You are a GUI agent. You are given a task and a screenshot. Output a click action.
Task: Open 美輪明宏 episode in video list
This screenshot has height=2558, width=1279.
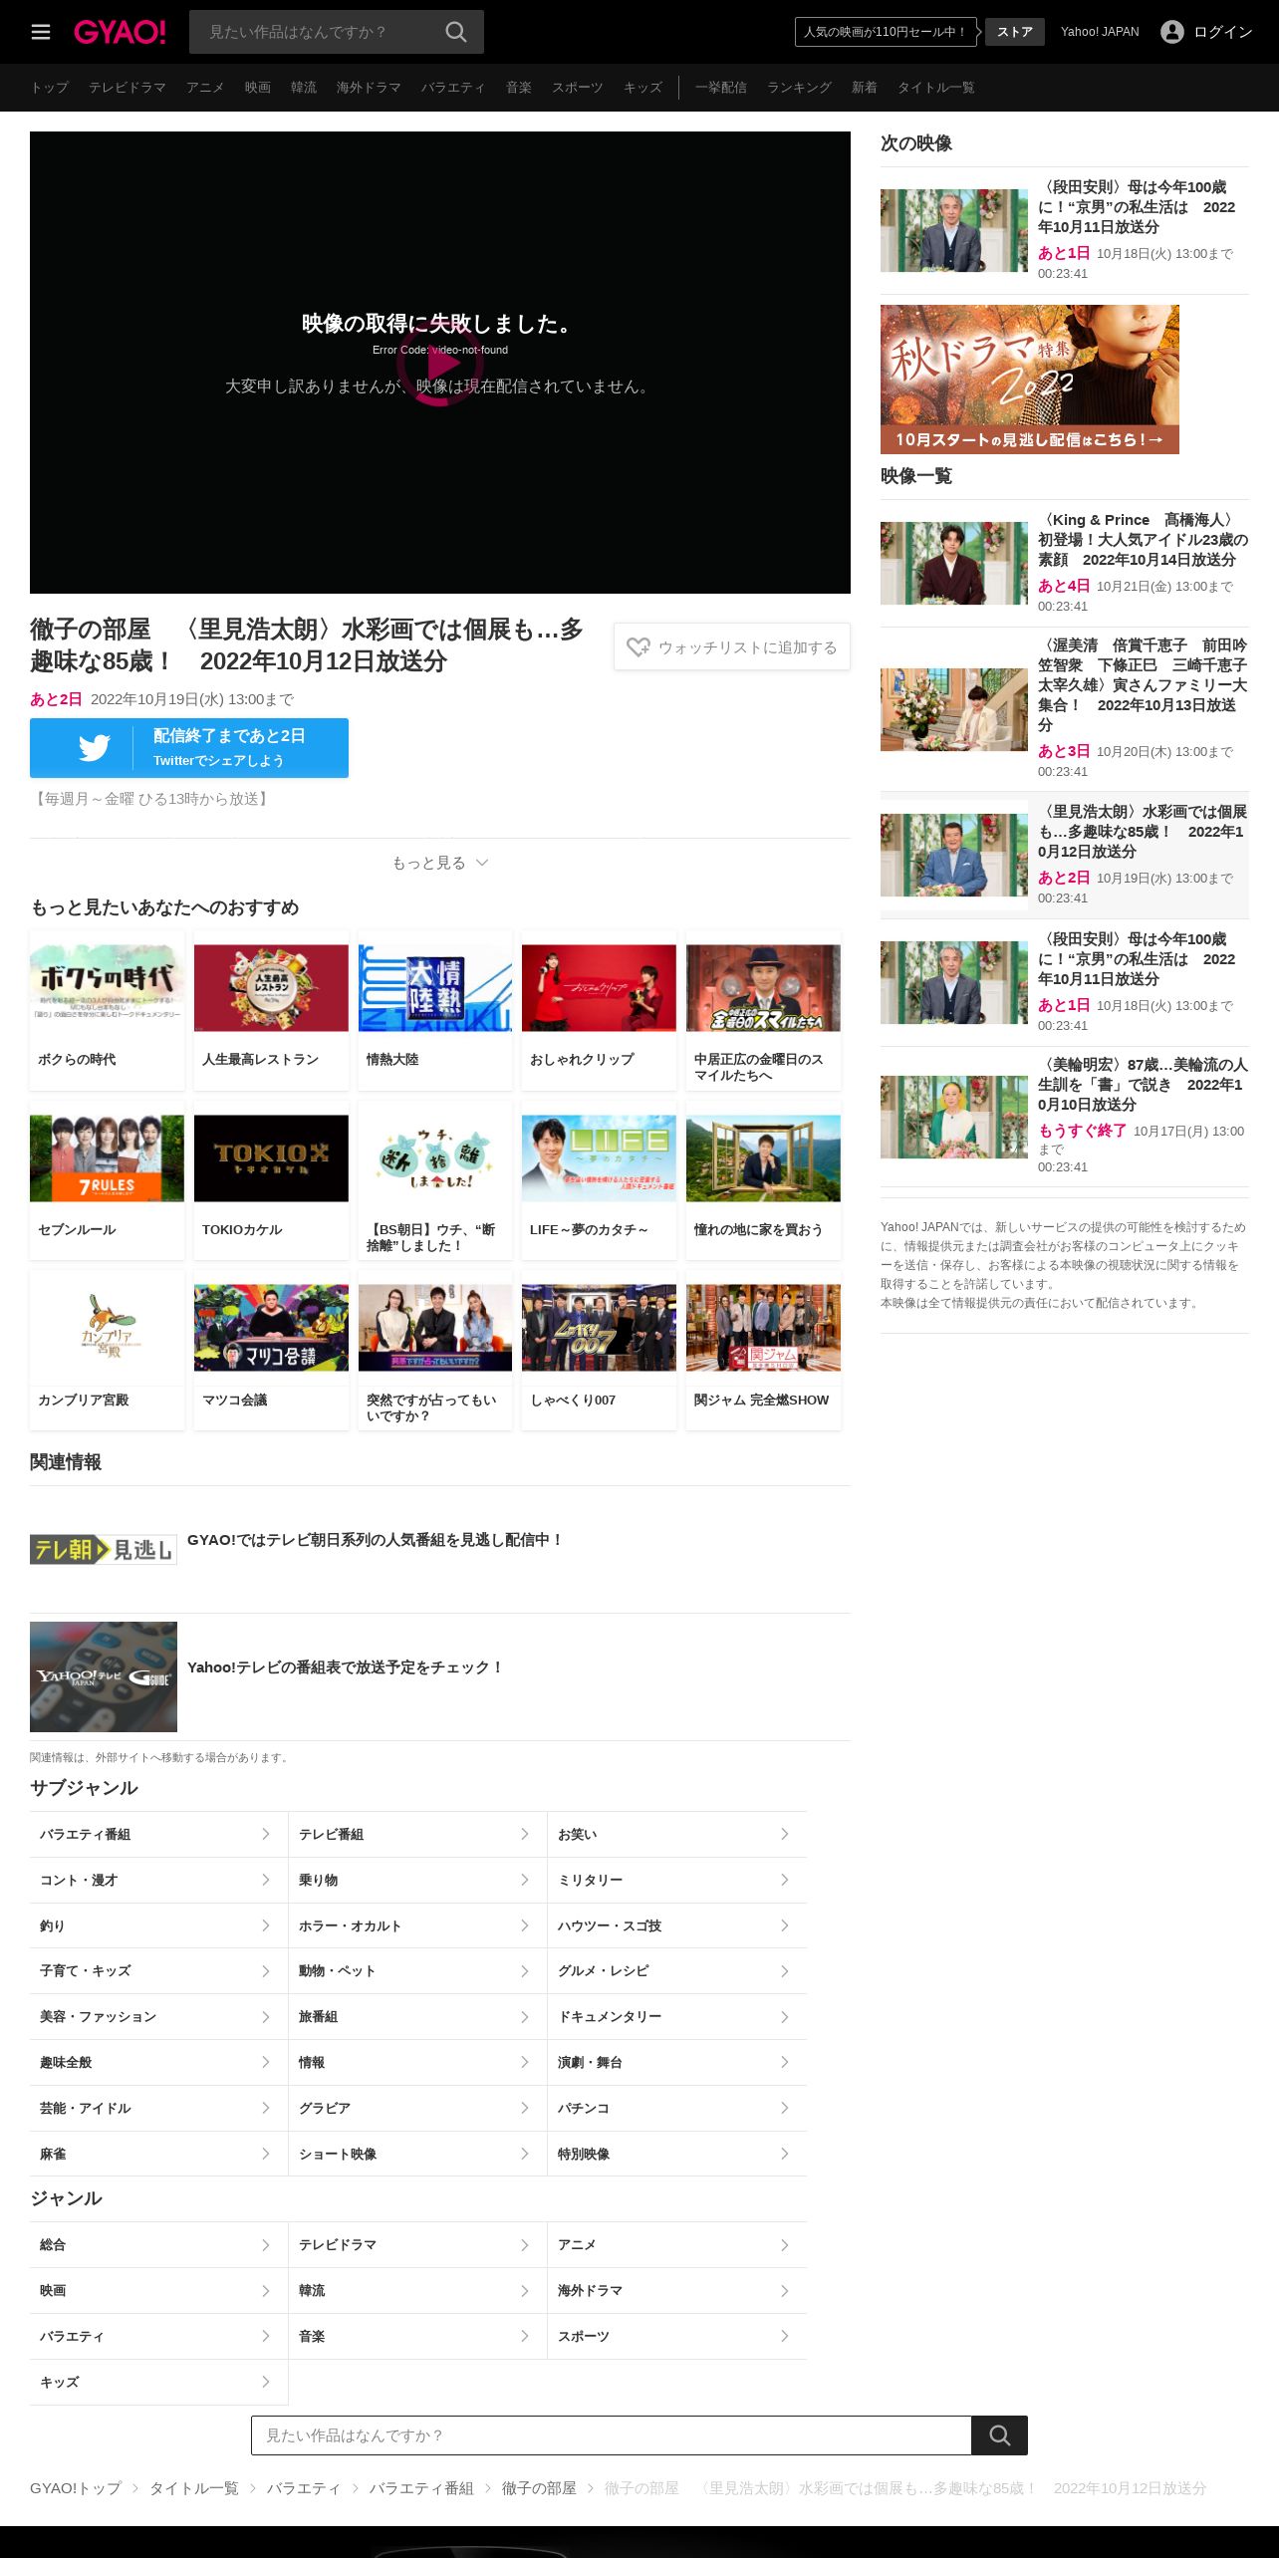click(x=1065, y=1117)
